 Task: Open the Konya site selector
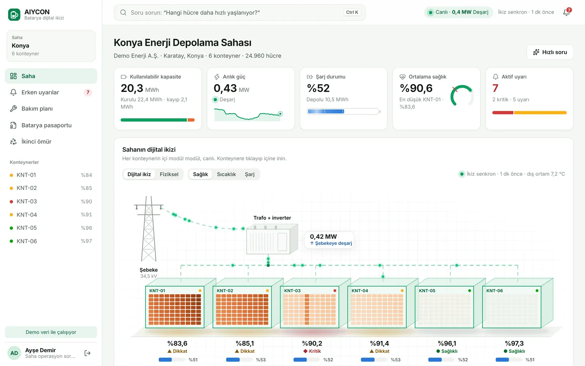coord(51,46)
